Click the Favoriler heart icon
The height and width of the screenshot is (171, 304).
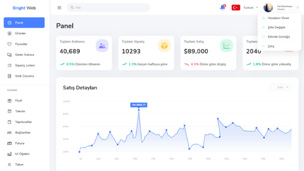[x=9, y=44]
